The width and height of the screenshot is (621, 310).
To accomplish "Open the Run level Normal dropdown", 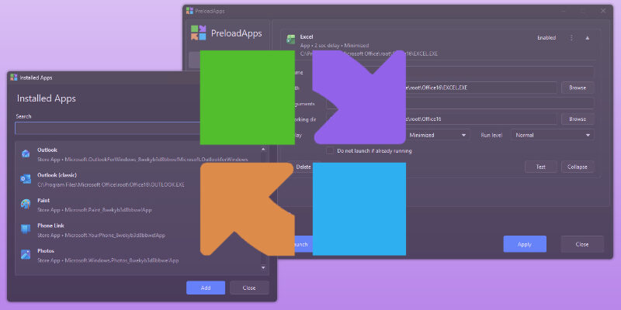I will tap(553, 135).
